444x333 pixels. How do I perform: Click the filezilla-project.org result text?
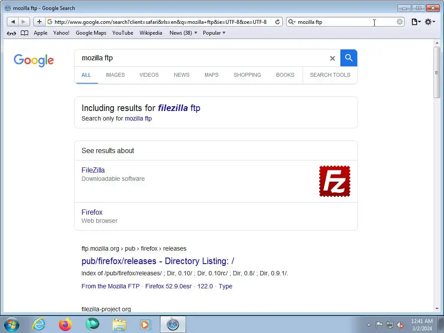pyautogui.click(x=106, y=309)
